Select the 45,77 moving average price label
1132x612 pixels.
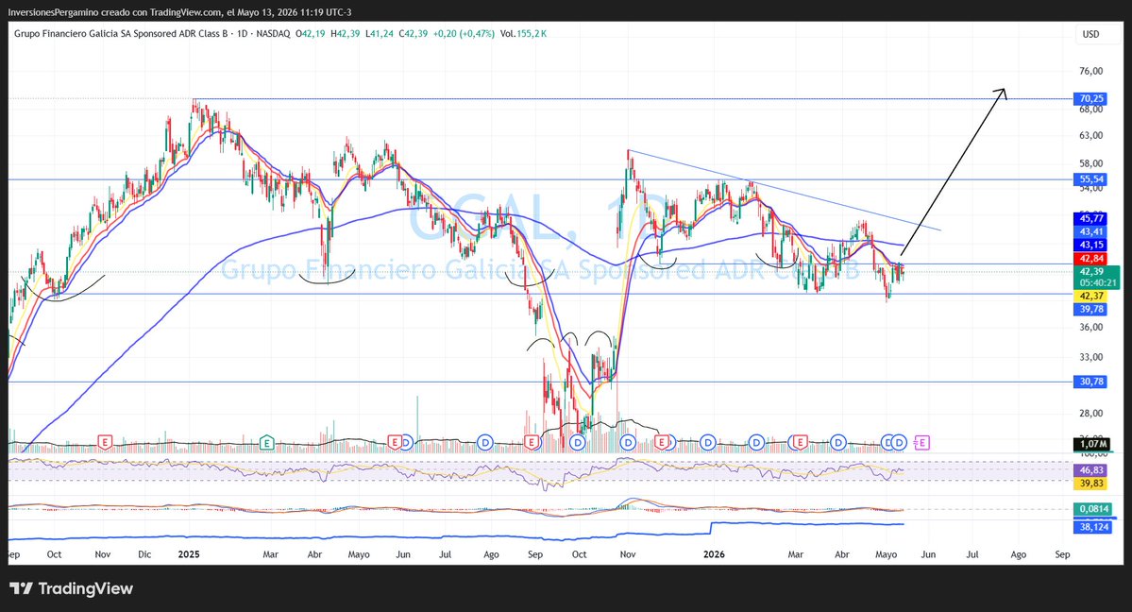tap(1090, 218)
